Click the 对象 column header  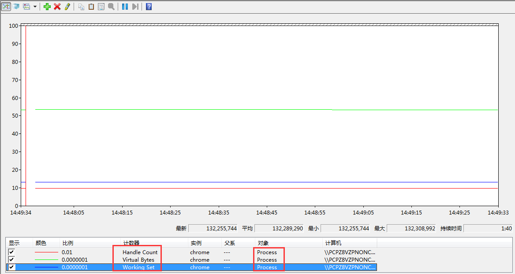(262, 243)
